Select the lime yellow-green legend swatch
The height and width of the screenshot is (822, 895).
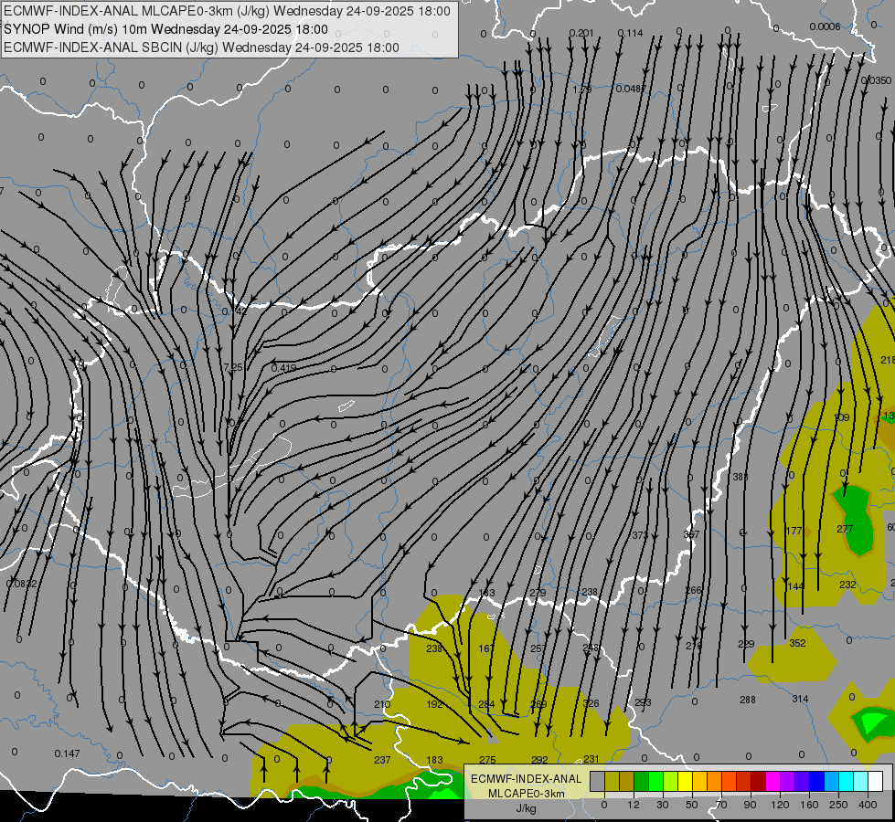point(671,781)
